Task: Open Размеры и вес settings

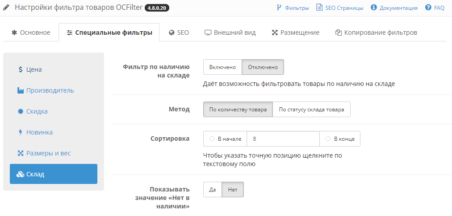Action: pos(44,153)
